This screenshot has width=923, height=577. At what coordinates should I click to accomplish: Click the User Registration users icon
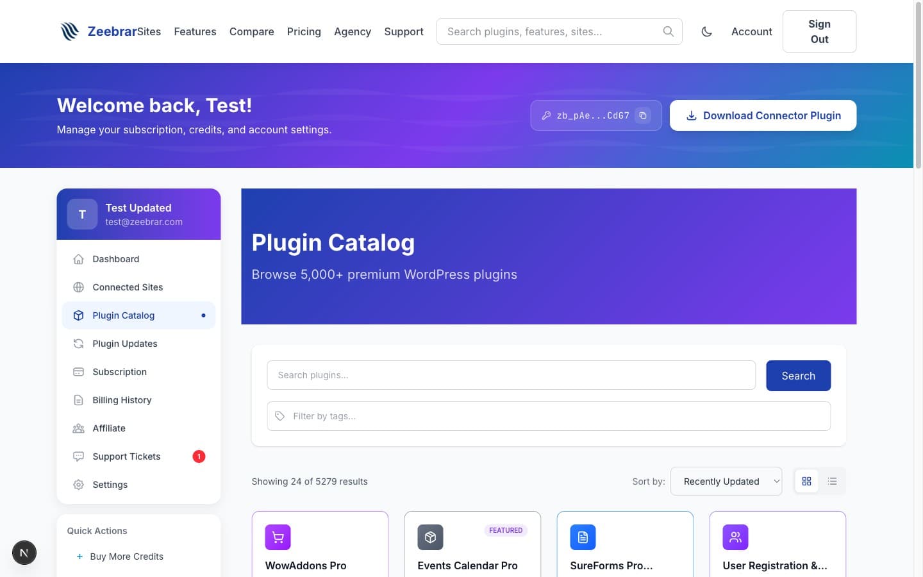[735, 537]
